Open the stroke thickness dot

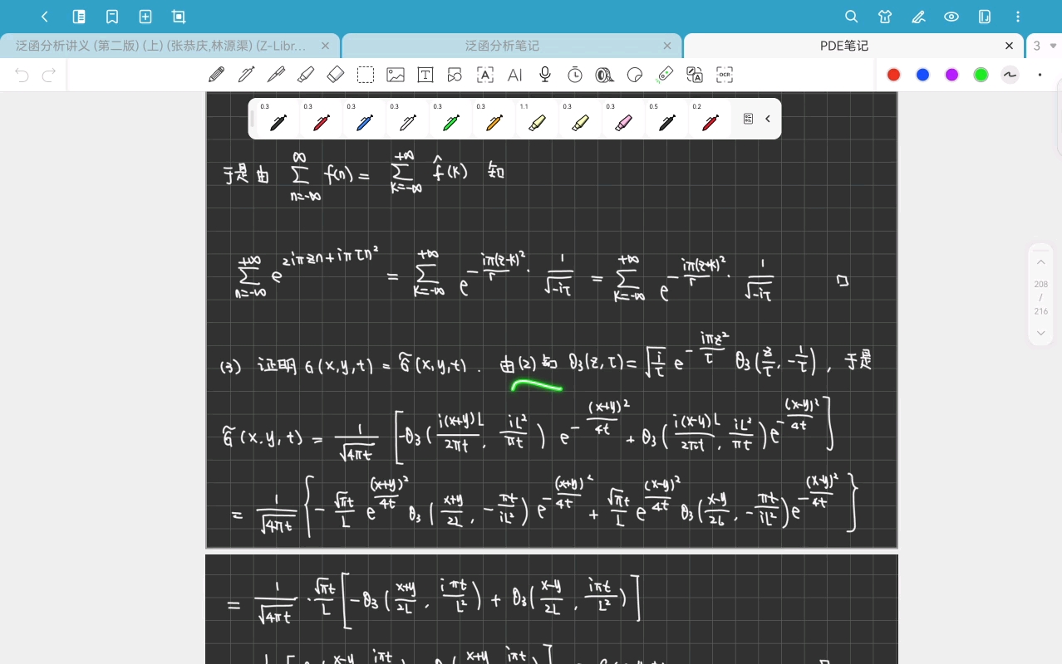click(1040, 75)
